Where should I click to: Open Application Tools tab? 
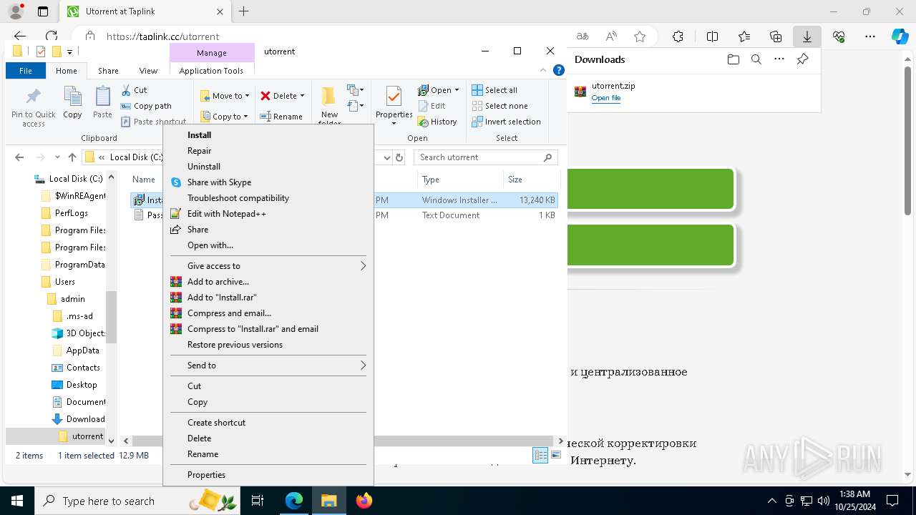[x=211, y=71]
